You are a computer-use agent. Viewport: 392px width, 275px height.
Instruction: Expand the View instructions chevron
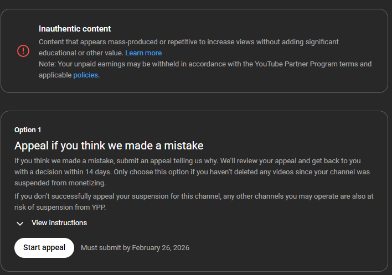pyautogui.click(x=20, y=224)
